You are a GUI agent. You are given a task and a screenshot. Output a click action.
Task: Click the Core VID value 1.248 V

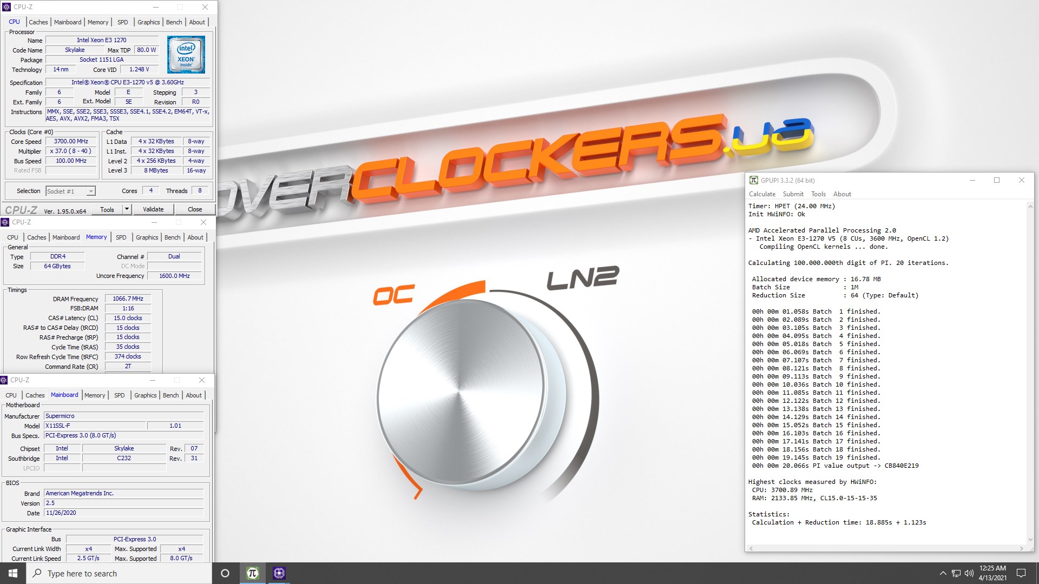click(139, 69)
